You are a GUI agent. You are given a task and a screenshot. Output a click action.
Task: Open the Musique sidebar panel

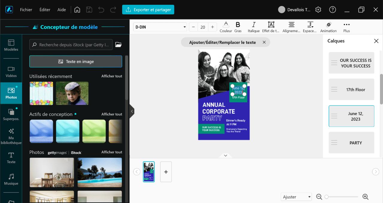point(11,179)
